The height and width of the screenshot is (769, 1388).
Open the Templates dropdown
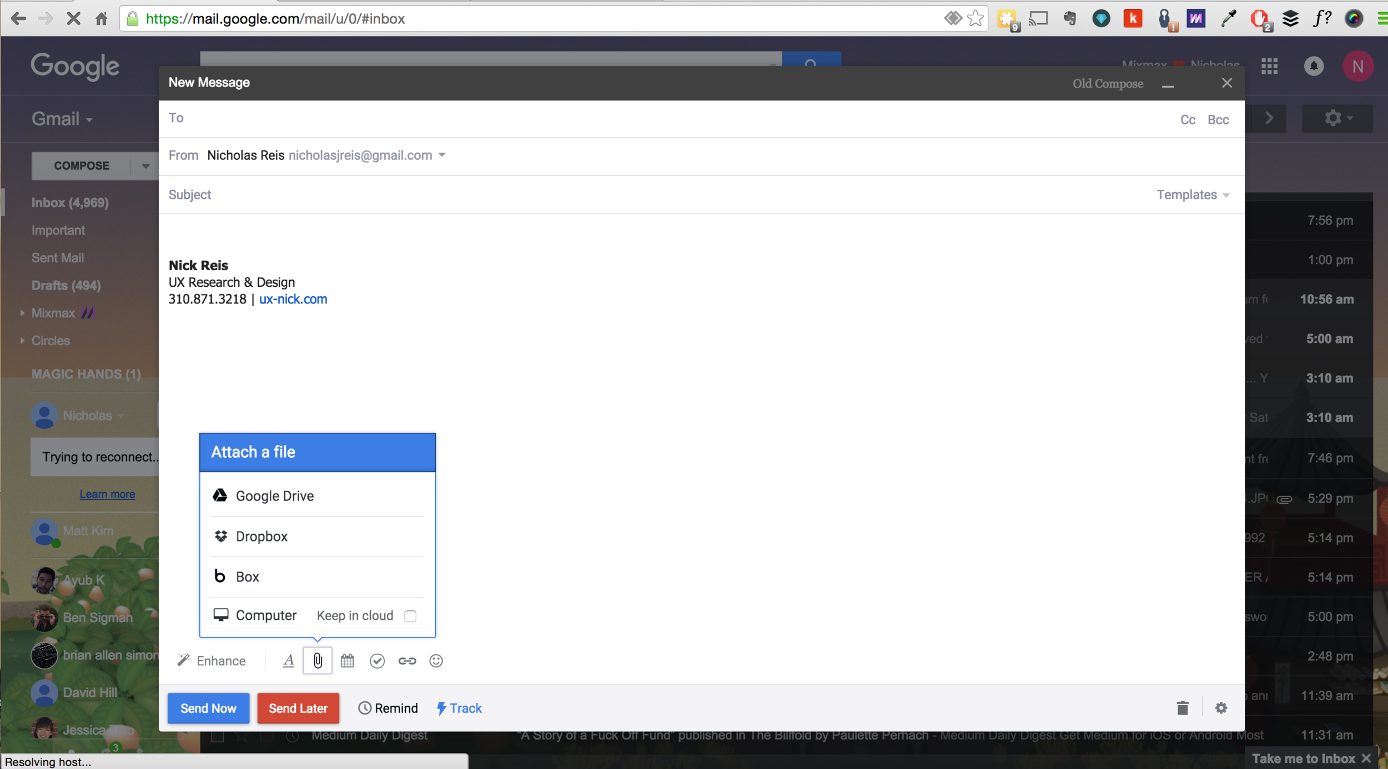[1193, 195]
